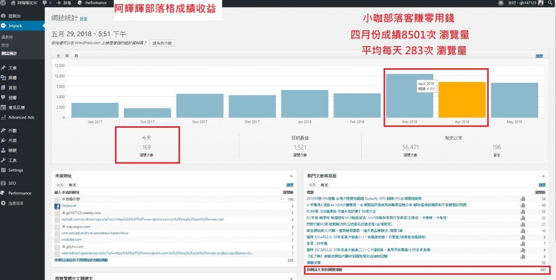
Task: Open the SEO menu in sidebar
Action: coord(12,183)
